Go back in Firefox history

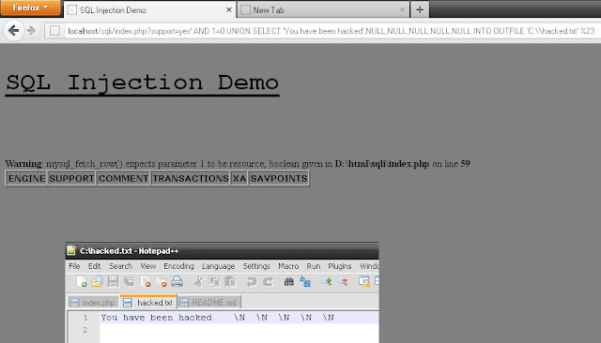click(13, 31)
